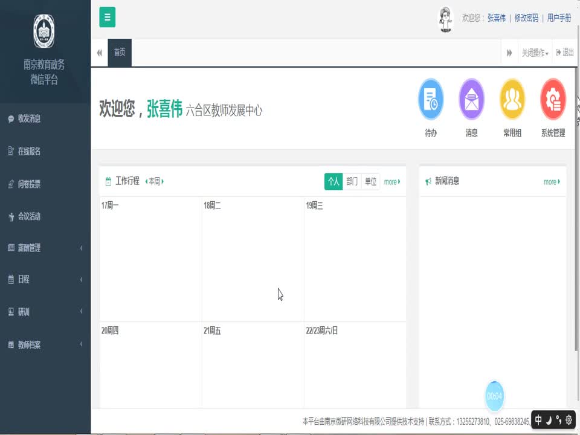Open the 系统管理 system management icon

553,100
